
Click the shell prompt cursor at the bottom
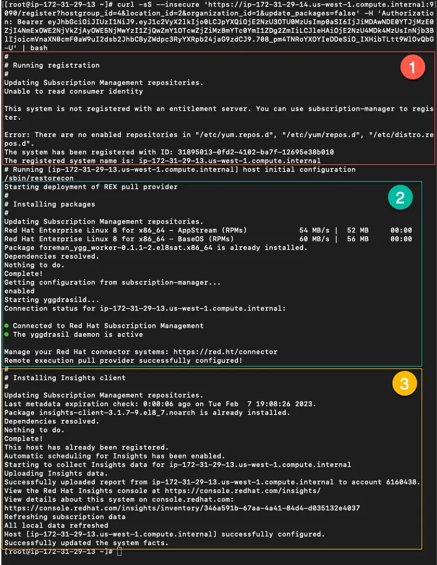120,552
